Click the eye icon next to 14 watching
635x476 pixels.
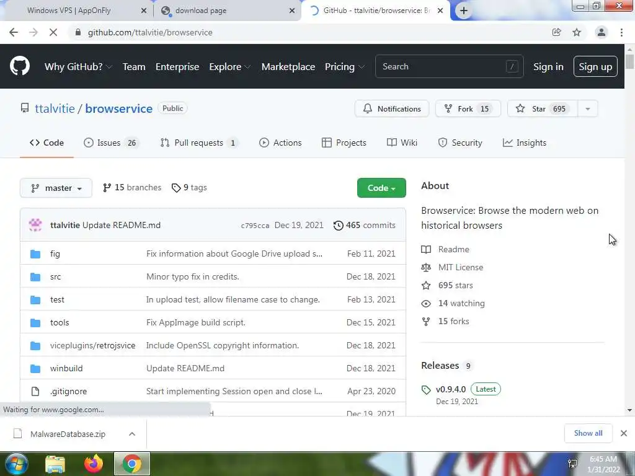coord(426,304)
